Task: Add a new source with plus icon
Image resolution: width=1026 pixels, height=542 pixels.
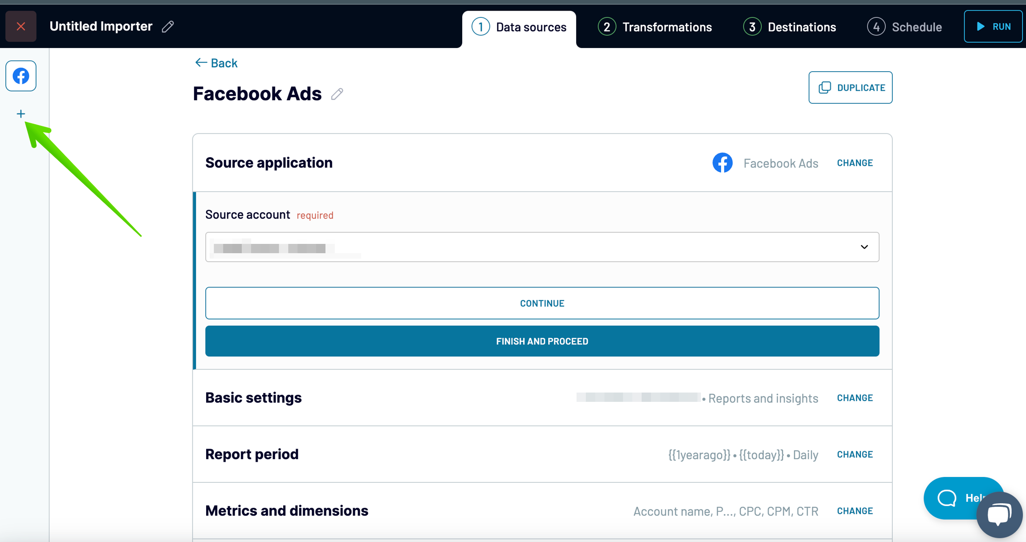Action: click(x=21, y=114)
